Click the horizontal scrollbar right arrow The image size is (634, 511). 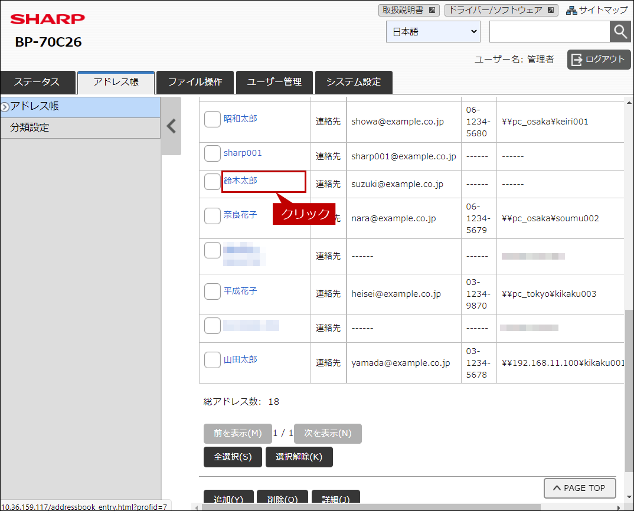pyautogui.click(x=619, y=507)
